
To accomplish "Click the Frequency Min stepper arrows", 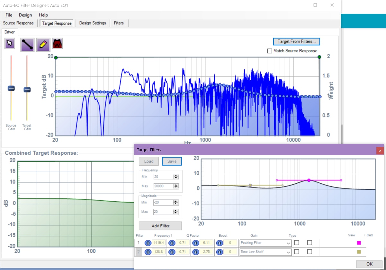I will point(176,177).
